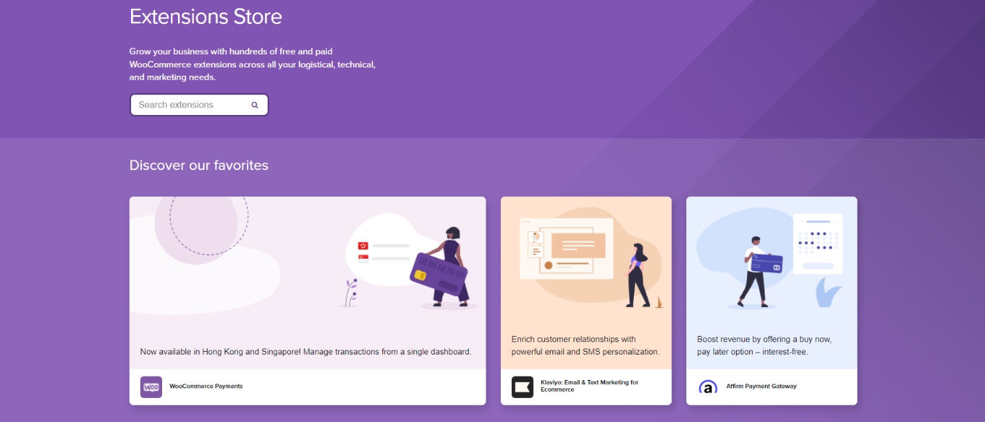Click the 'Grow your business' intro paragraph

[252, 64]
